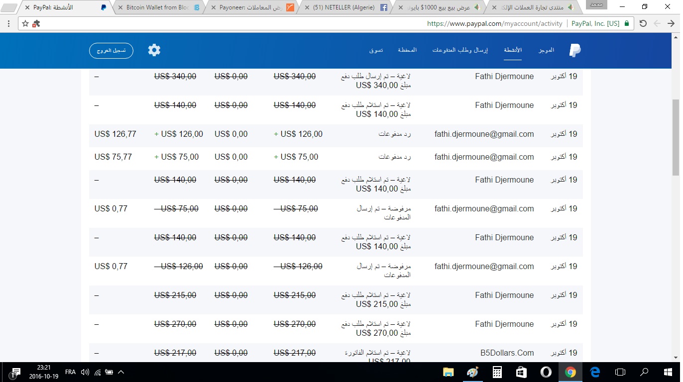Bookmark this page with the star icon
The width and height of the screenshot is (683, 382).
point(25,23)
